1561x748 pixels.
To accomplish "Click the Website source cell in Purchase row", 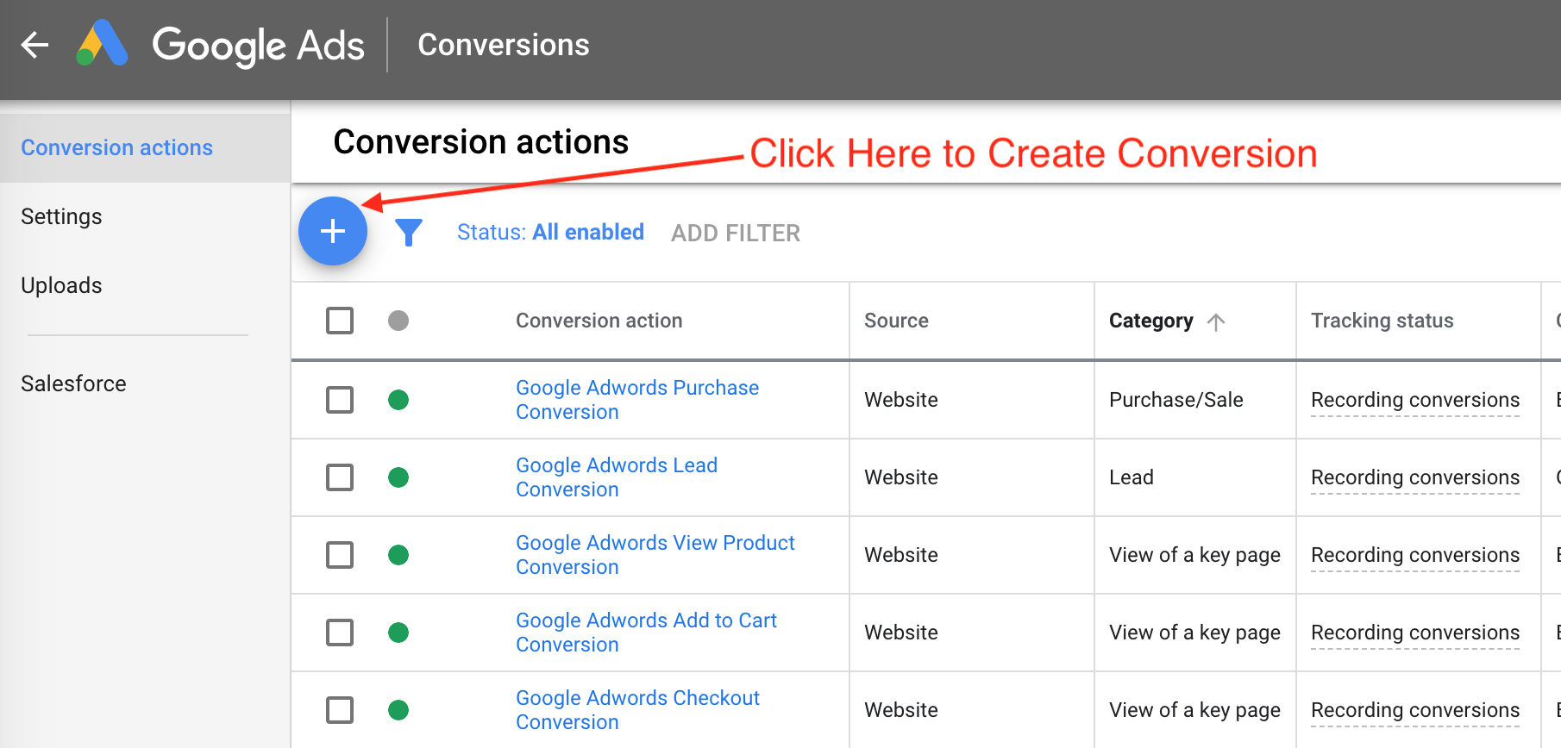I will tap(900, 400).
